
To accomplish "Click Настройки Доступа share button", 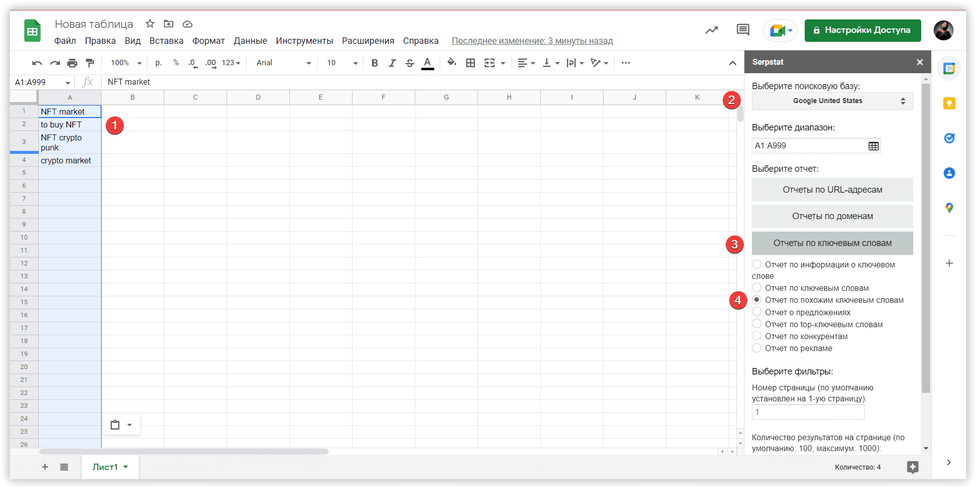I will (x=862, y=30).
